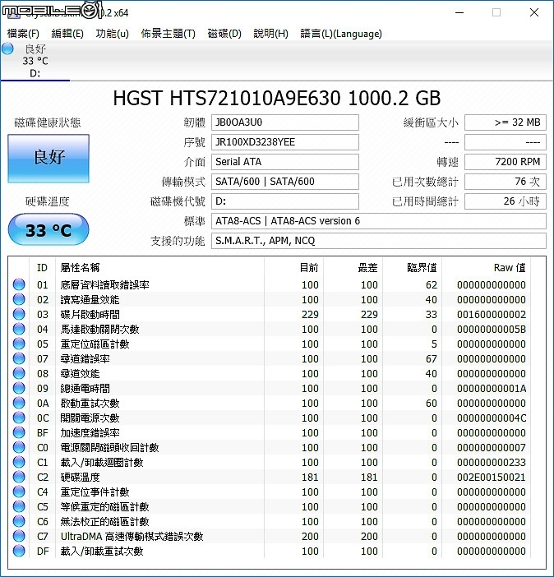Click the 屬性名稱 column header
The image size is (554, 577).
tap(159, 267)
